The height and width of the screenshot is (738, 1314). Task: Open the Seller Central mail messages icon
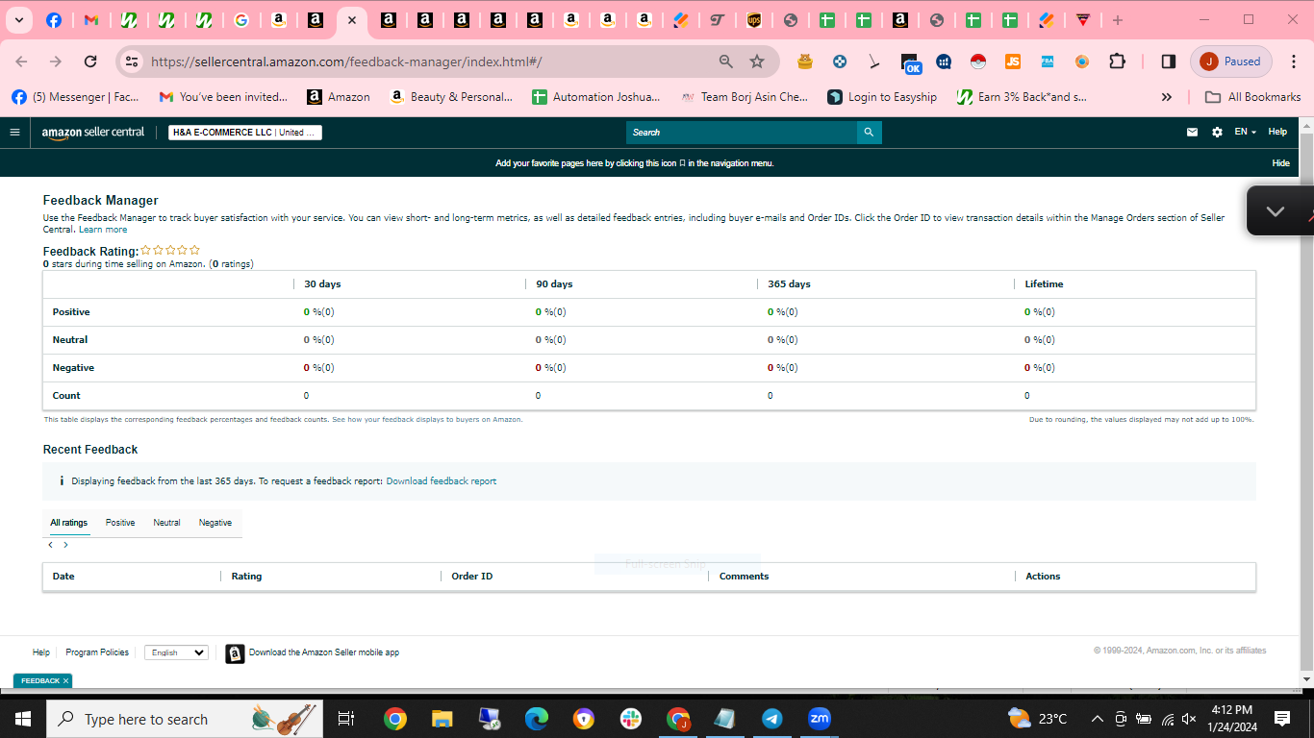point(1193,133)
